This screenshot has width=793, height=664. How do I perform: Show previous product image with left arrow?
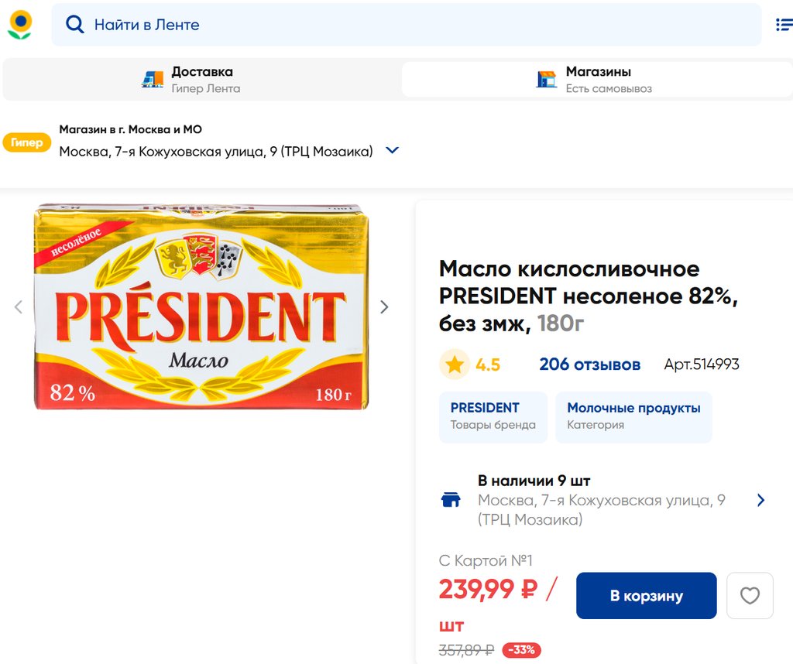[19, 307]
